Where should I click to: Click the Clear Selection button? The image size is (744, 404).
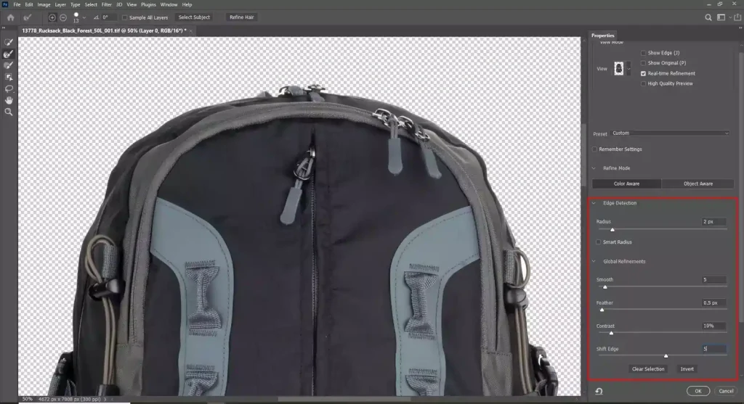(647, 369)
